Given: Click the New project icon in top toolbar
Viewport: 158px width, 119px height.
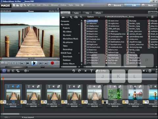Looking at the screenshot, I should pos(14,5).
